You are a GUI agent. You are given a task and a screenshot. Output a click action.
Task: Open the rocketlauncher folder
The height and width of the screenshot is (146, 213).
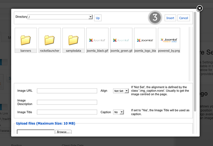(x=50, y=40)
